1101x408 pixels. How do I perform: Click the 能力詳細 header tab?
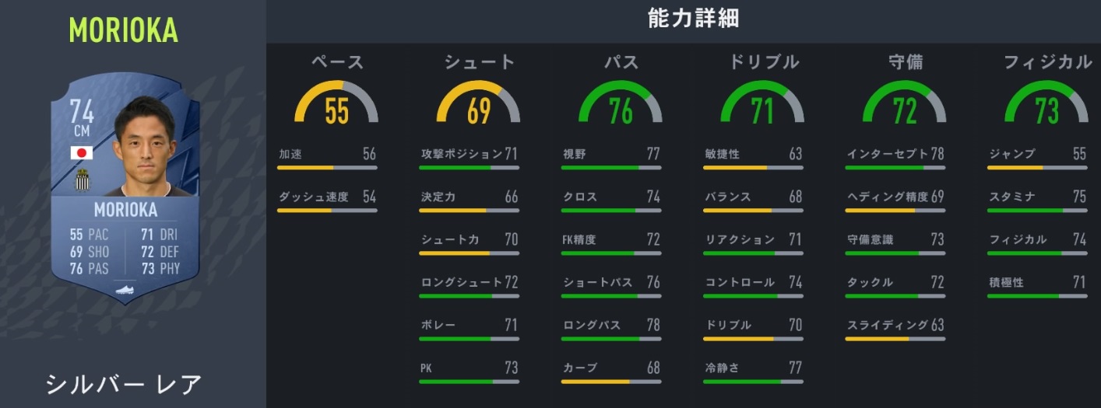pos(682,19)
